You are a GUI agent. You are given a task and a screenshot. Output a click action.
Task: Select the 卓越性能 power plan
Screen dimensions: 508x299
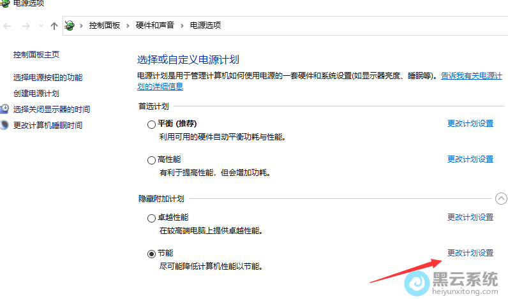151,219
